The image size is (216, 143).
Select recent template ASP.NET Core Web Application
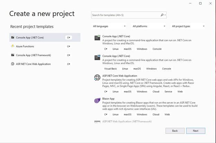[45, 64]
